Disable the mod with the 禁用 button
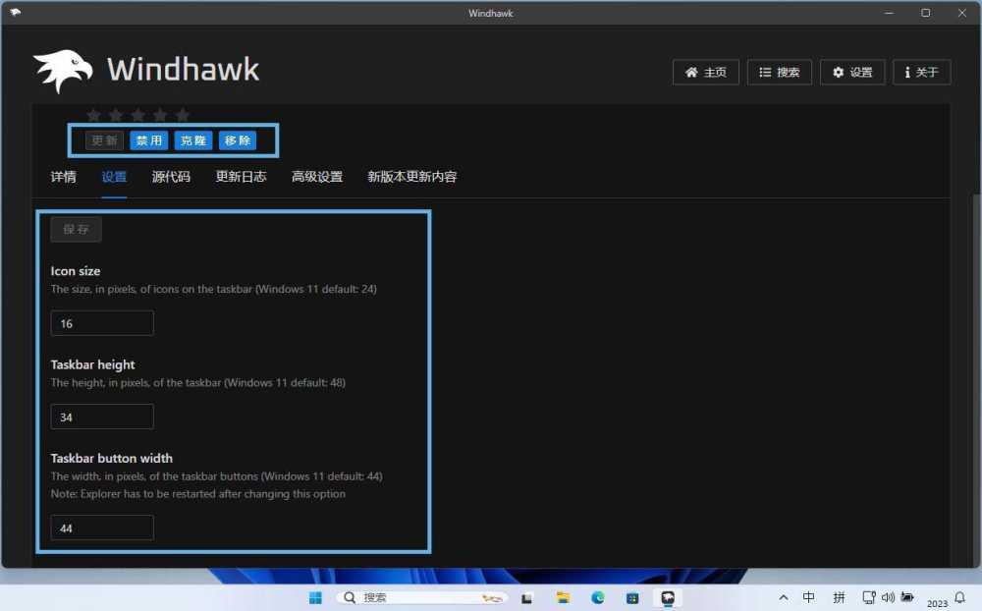982x611 pixels. pyautogui.click(x=148, y=139)
